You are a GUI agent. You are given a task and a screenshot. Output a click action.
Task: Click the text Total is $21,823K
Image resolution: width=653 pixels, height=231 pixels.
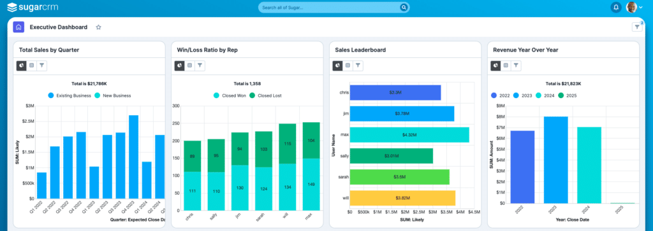tap(564, 83)
